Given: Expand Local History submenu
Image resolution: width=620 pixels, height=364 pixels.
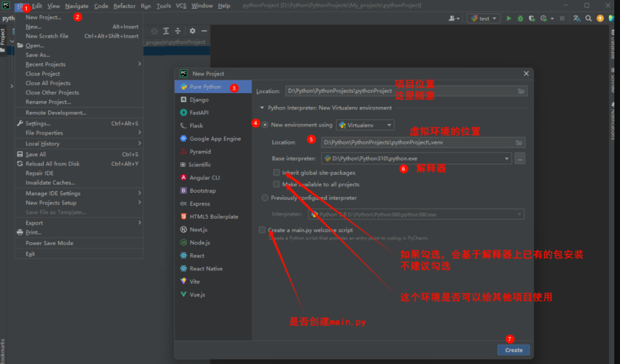Looking at the screenshot, I should coord(79,144).
